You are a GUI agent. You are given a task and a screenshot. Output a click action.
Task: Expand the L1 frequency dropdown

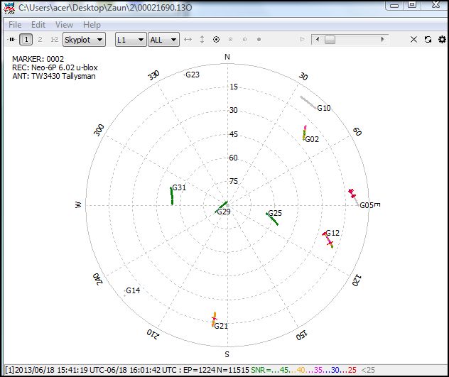coord(131,40)
